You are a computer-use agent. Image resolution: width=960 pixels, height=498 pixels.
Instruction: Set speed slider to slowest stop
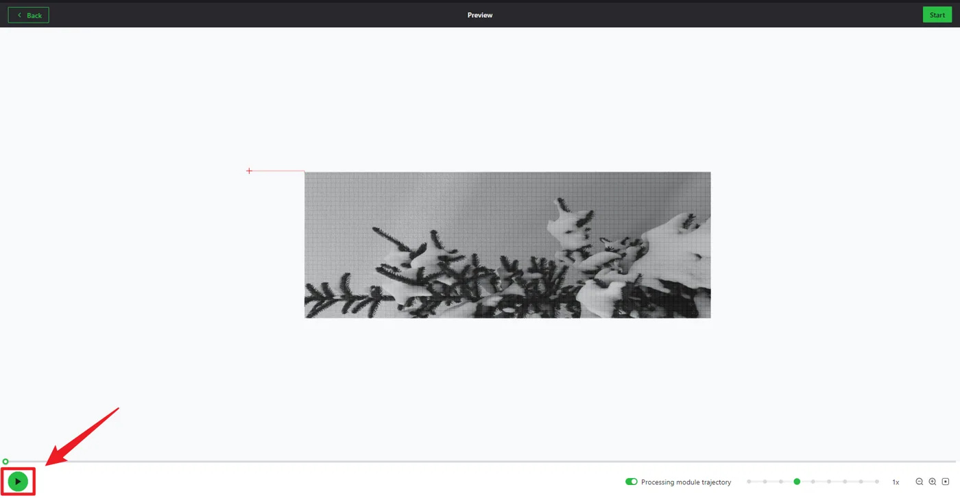tap(749, 482)
